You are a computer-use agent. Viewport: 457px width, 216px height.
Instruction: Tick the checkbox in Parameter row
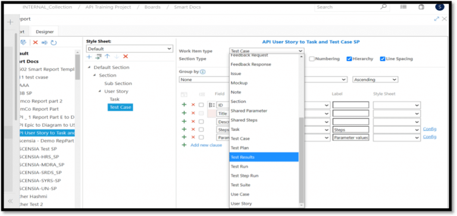click(201, 137)
